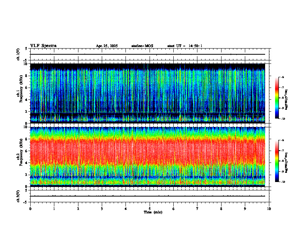Click the "Time (min)" axis title
This screenshot has height=234, width=303.
(153, 212)
